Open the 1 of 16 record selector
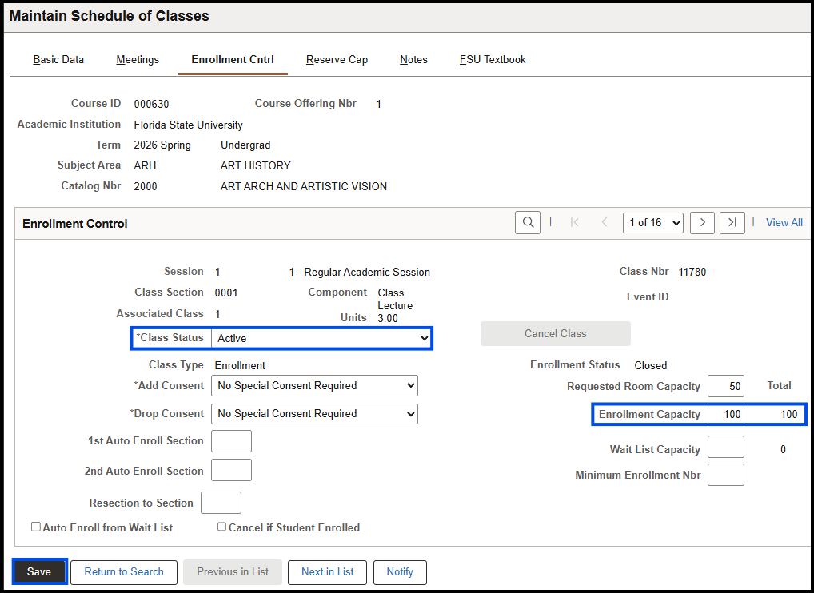This screenshot has width=814, height=593. (x=652, y=222)
